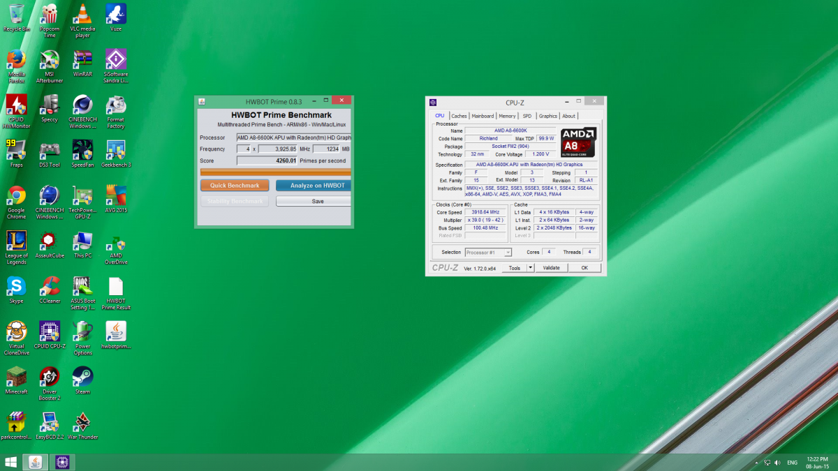Viewport: 838px width, 471px height.
Task: Select the Fraps desktop icon
Action: coord(17,154)
